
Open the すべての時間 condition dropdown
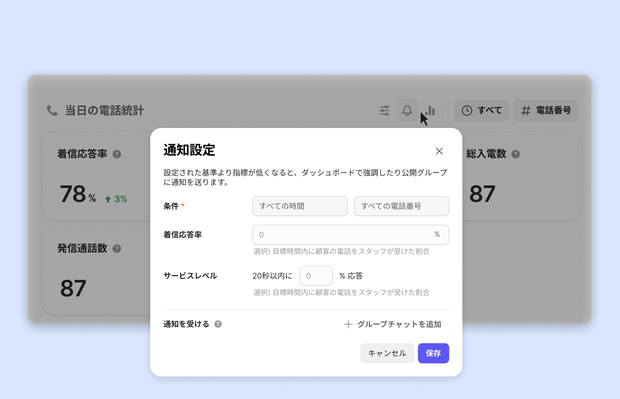[x=300, y=206]
